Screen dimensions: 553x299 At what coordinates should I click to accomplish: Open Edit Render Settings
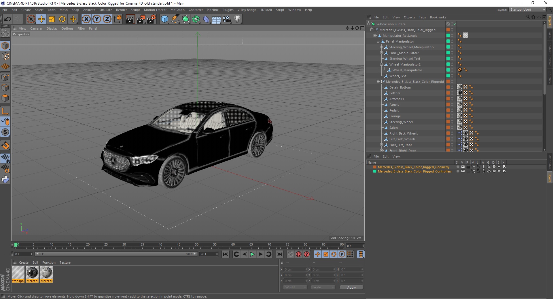point(151,19)
